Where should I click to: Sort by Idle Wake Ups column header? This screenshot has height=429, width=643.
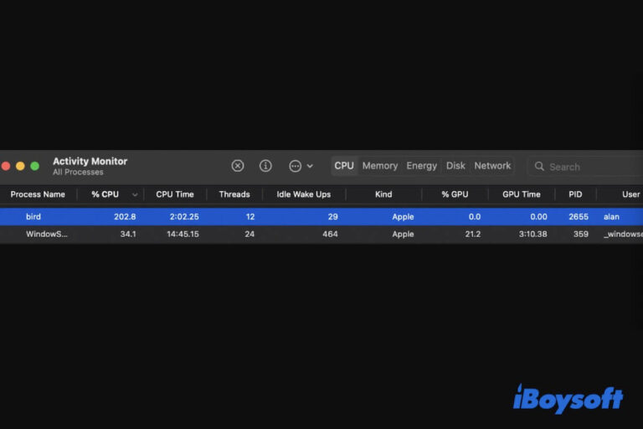click(303, 194)
